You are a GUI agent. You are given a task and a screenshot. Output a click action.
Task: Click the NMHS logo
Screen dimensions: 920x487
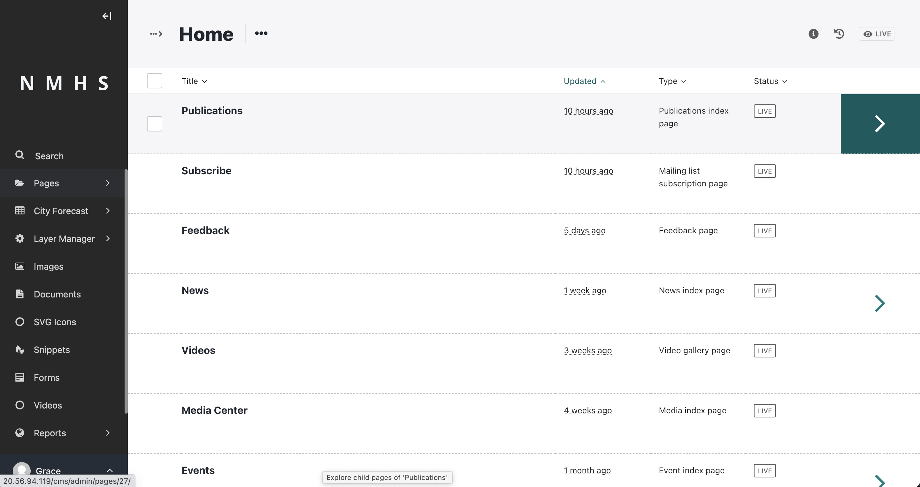pyautogui.click(x=64, y=83)
